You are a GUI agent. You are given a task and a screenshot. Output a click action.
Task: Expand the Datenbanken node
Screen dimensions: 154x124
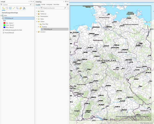tap(37, 16)
